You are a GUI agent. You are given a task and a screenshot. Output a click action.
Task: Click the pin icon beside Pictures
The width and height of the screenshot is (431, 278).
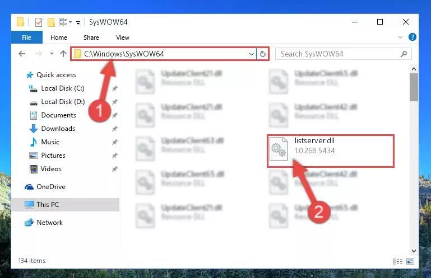[x=115, y=156]
